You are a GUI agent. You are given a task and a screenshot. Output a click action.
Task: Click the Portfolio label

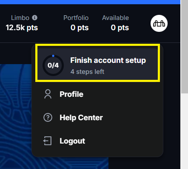pyautogui.click(x=76, y=18)
